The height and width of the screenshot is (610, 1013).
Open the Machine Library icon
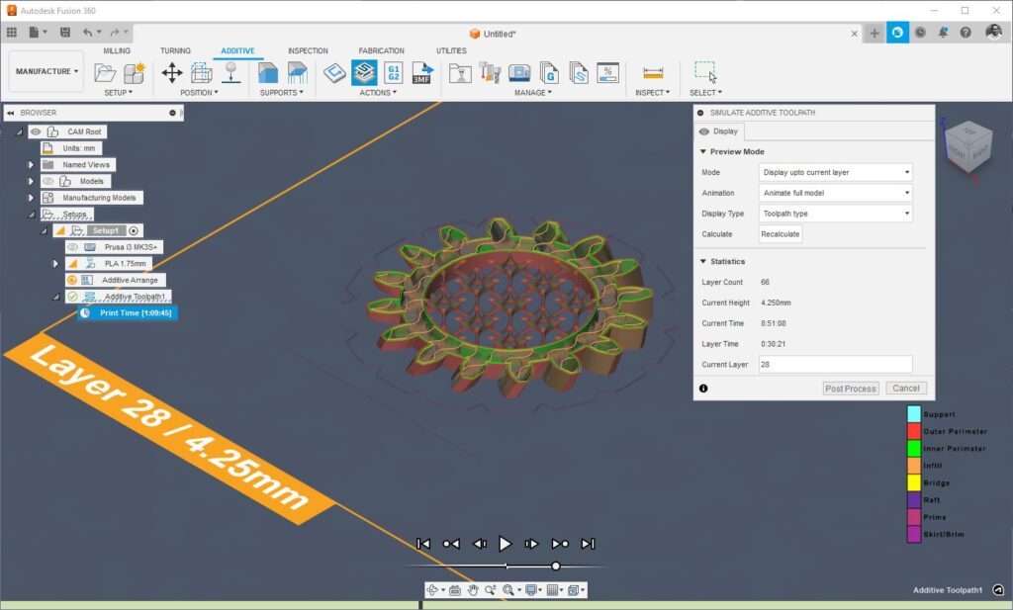(x=519, y=72)
